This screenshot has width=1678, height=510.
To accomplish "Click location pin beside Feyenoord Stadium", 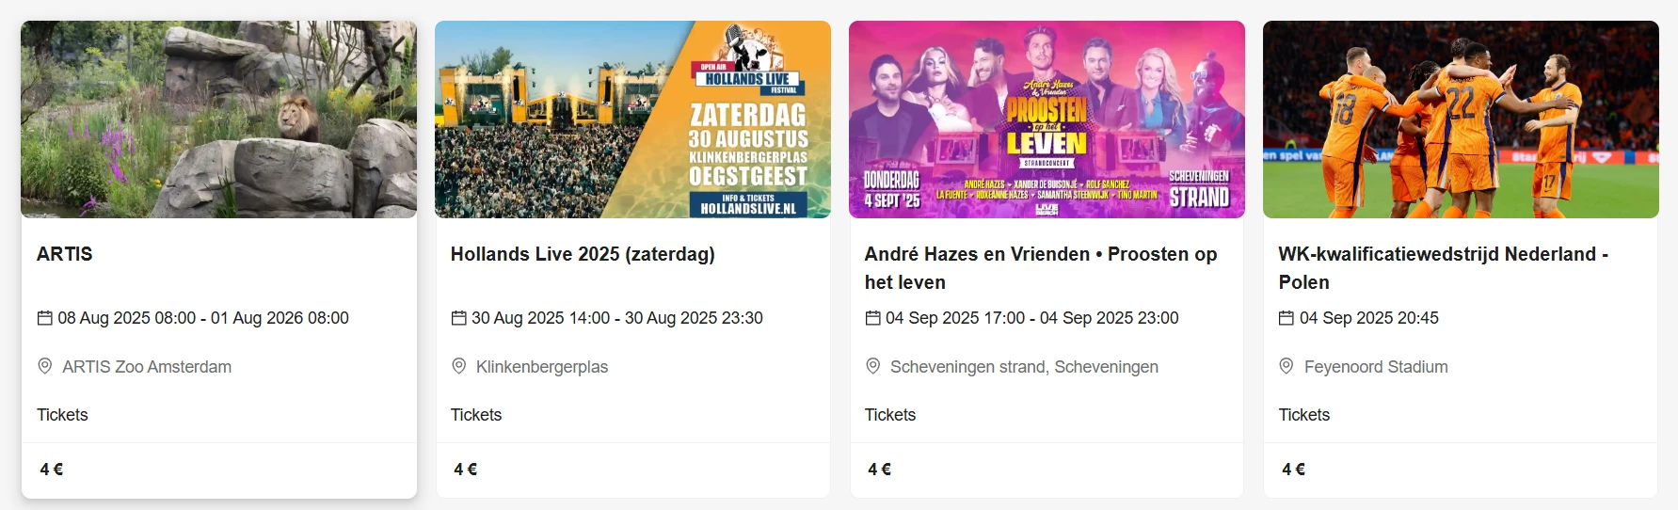I will pyautogui.click(x=1286, y=366).
